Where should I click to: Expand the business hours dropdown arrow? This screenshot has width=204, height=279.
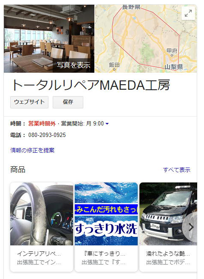pos(107,124)
